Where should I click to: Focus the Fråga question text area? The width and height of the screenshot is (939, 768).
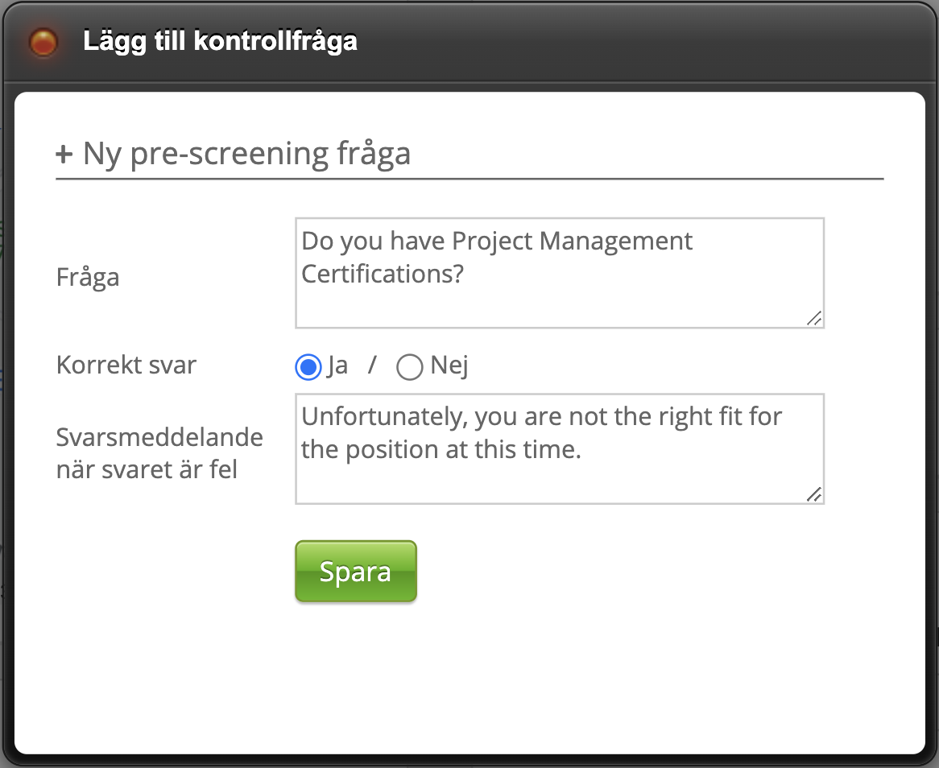(x=560, y=273)
